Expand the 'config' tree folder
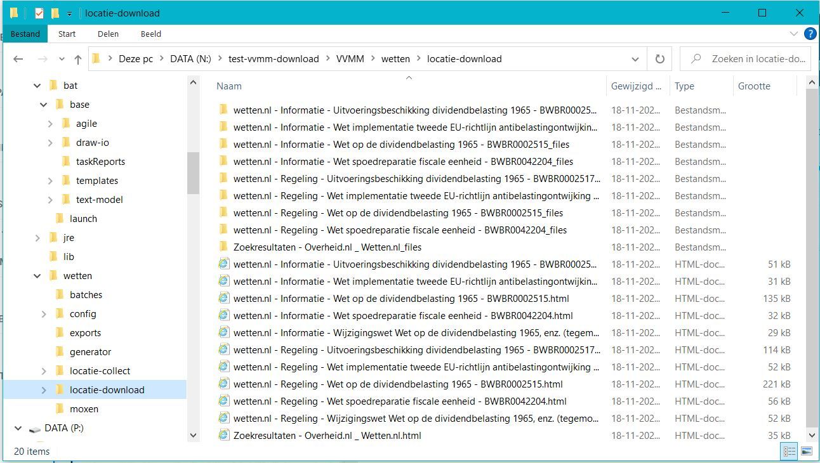 [44, 314]
